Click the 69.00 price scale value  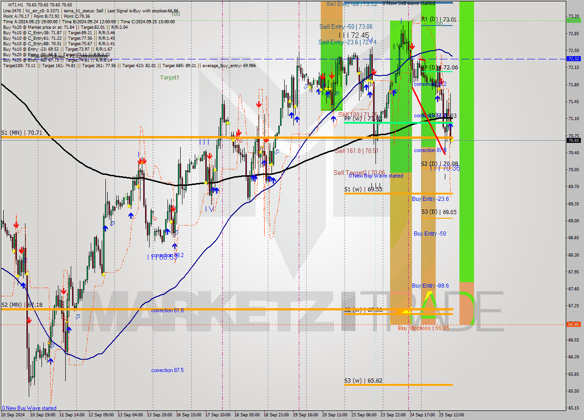click(574, 221)
